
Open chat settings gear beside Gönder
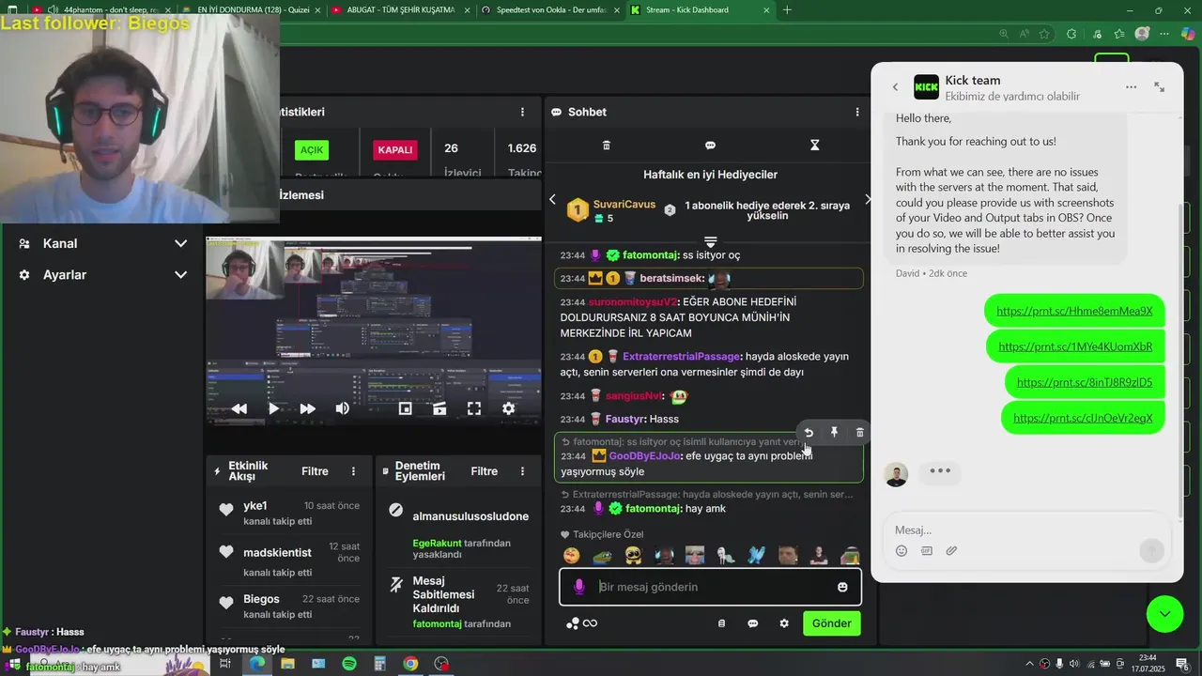point(784,623)
